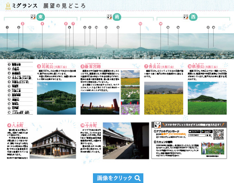The width and height of the screenshot is (234, 183).
Task: Click pink marker 4 on the panorama
Action: coord(42,24)
